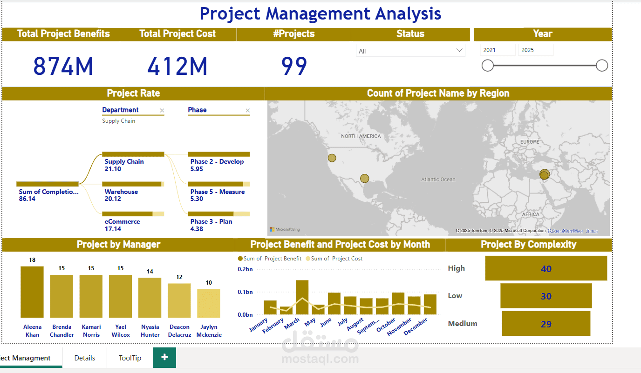
Task: Open the Status dropdown showing All
Action: (x=410, y=51)
